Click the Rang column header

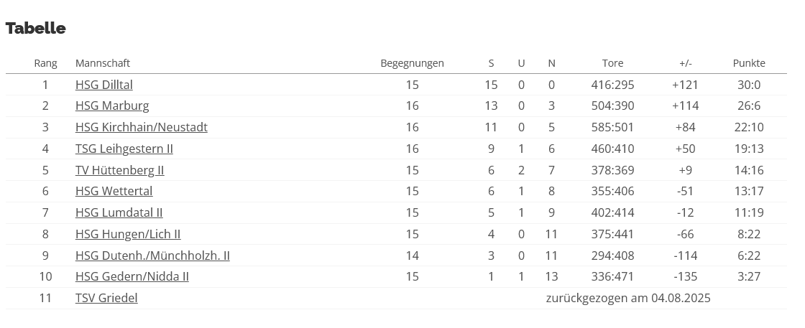[45, 63]
